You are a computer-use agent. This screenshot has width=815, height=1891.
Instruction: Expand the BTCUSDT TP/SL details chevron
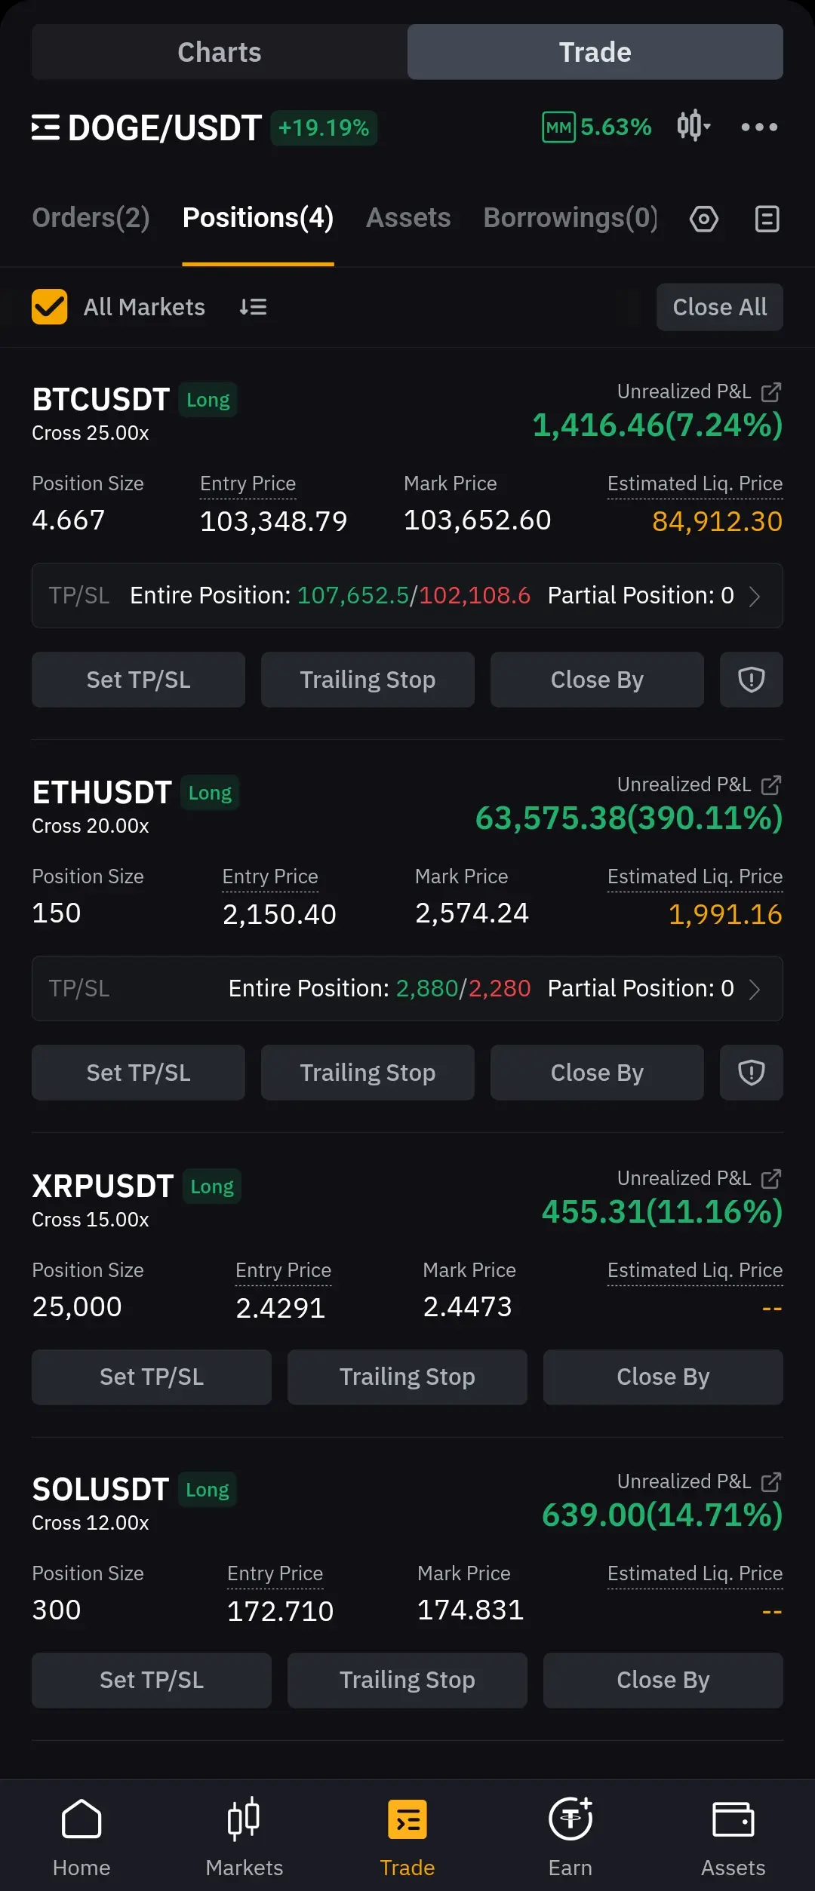pyautogui.click(x=754, y=596)
